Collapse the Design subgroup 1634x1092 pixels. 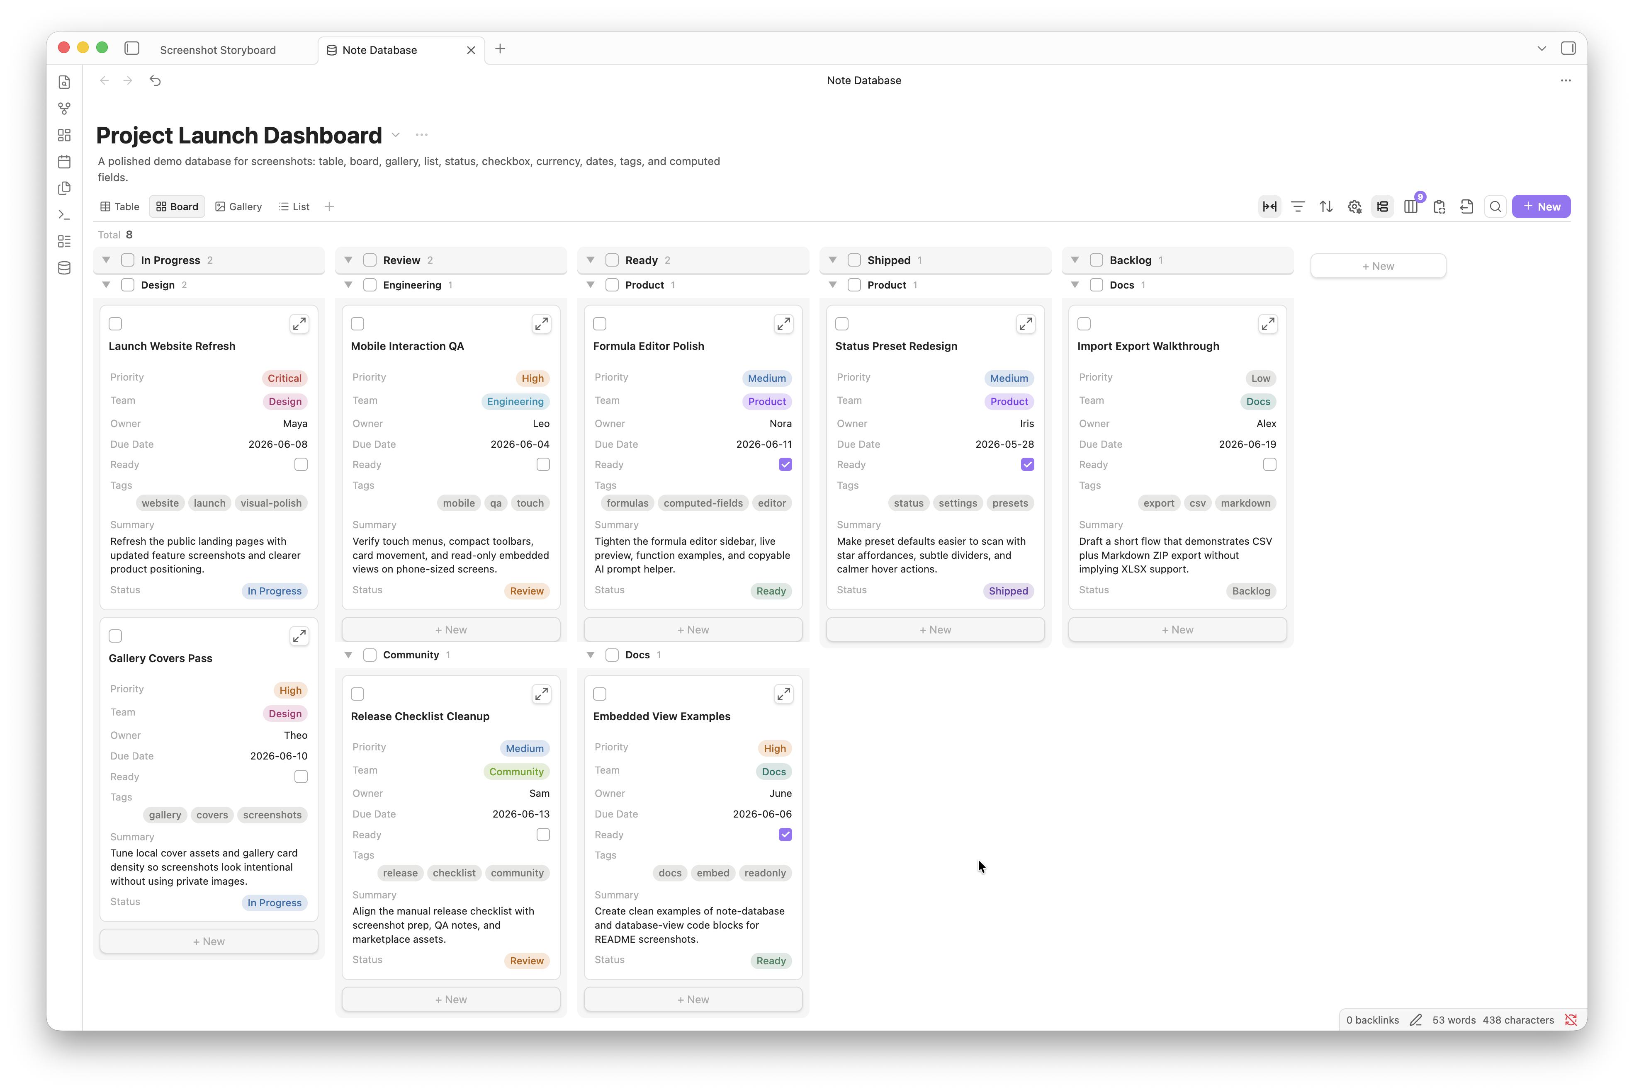coord(106,285)
